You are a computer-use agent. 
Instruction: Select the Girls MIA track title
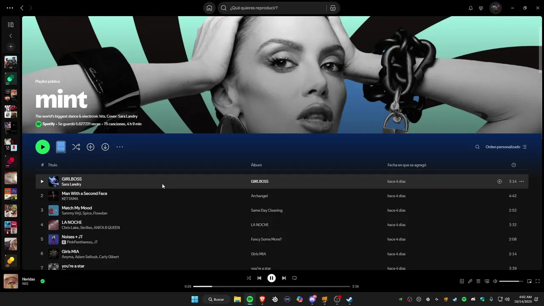click(70, 252)
